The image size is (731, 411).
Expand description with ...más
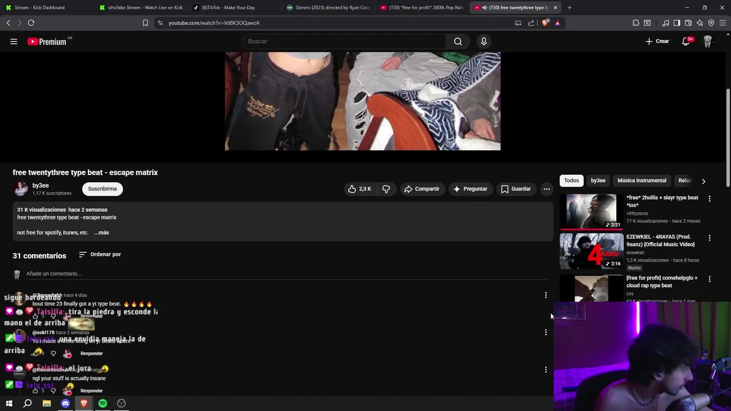102,233
